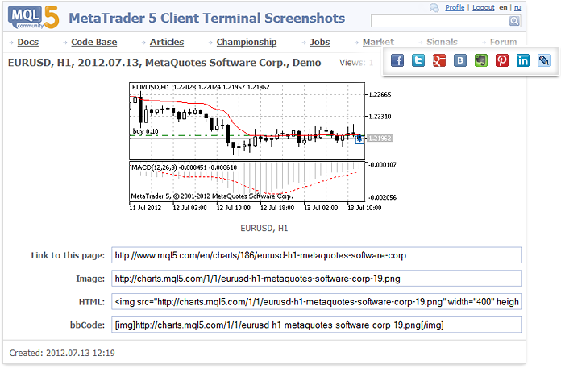Image resolution: width=561 pixels, height=368 pixels.
Task: Select the en language option
Action: 503,7
